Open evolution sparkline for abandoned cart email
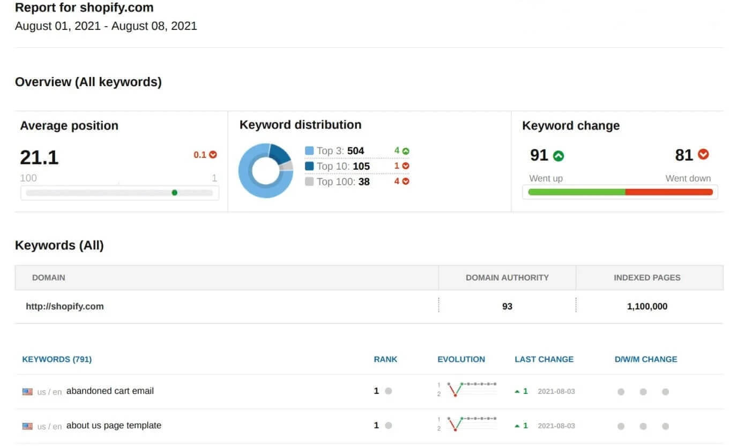The height and width of the screenshot is (447, 737). coord(467,389)
